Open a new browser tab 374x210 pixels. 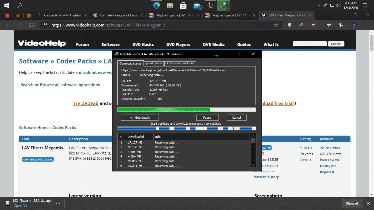319,15
